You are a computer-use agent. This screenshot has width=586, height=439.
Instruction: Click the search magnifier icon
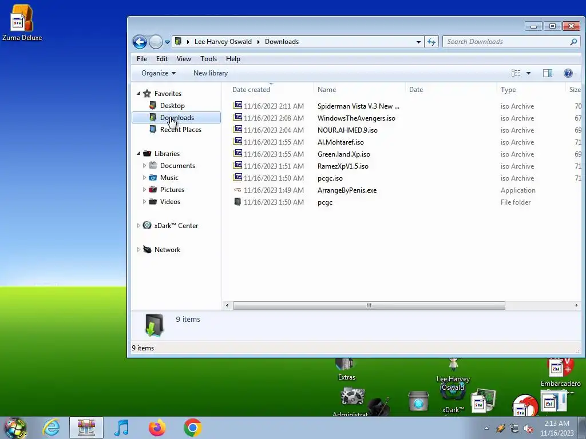click(x=573, y=42)
